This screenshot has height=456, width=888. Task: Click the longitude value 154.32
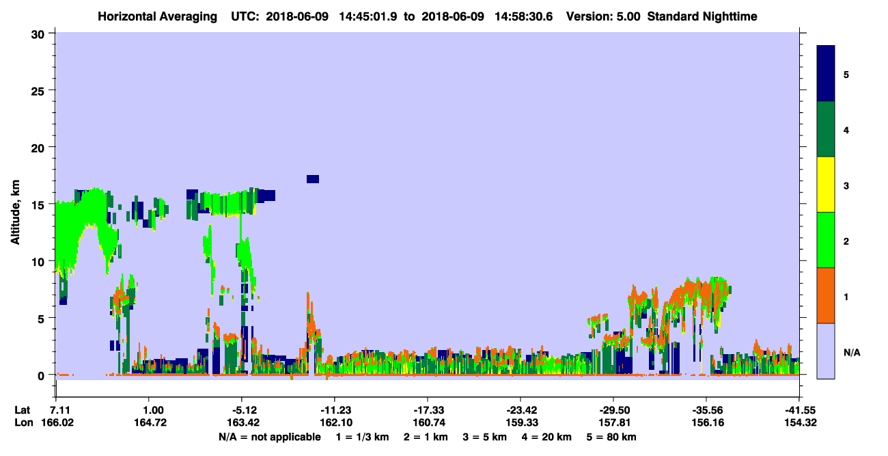[x=799, y=423]
